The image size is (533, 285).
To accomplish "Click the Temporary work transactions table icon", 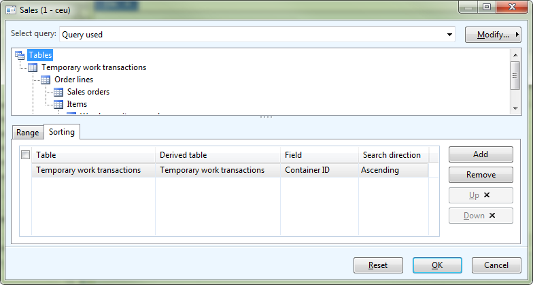I will pos(33,67).
